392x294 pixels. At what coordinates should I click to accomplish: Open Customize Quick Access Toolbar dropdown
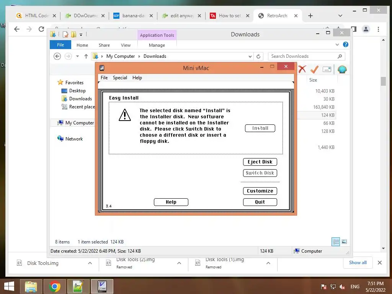point(81,35)
